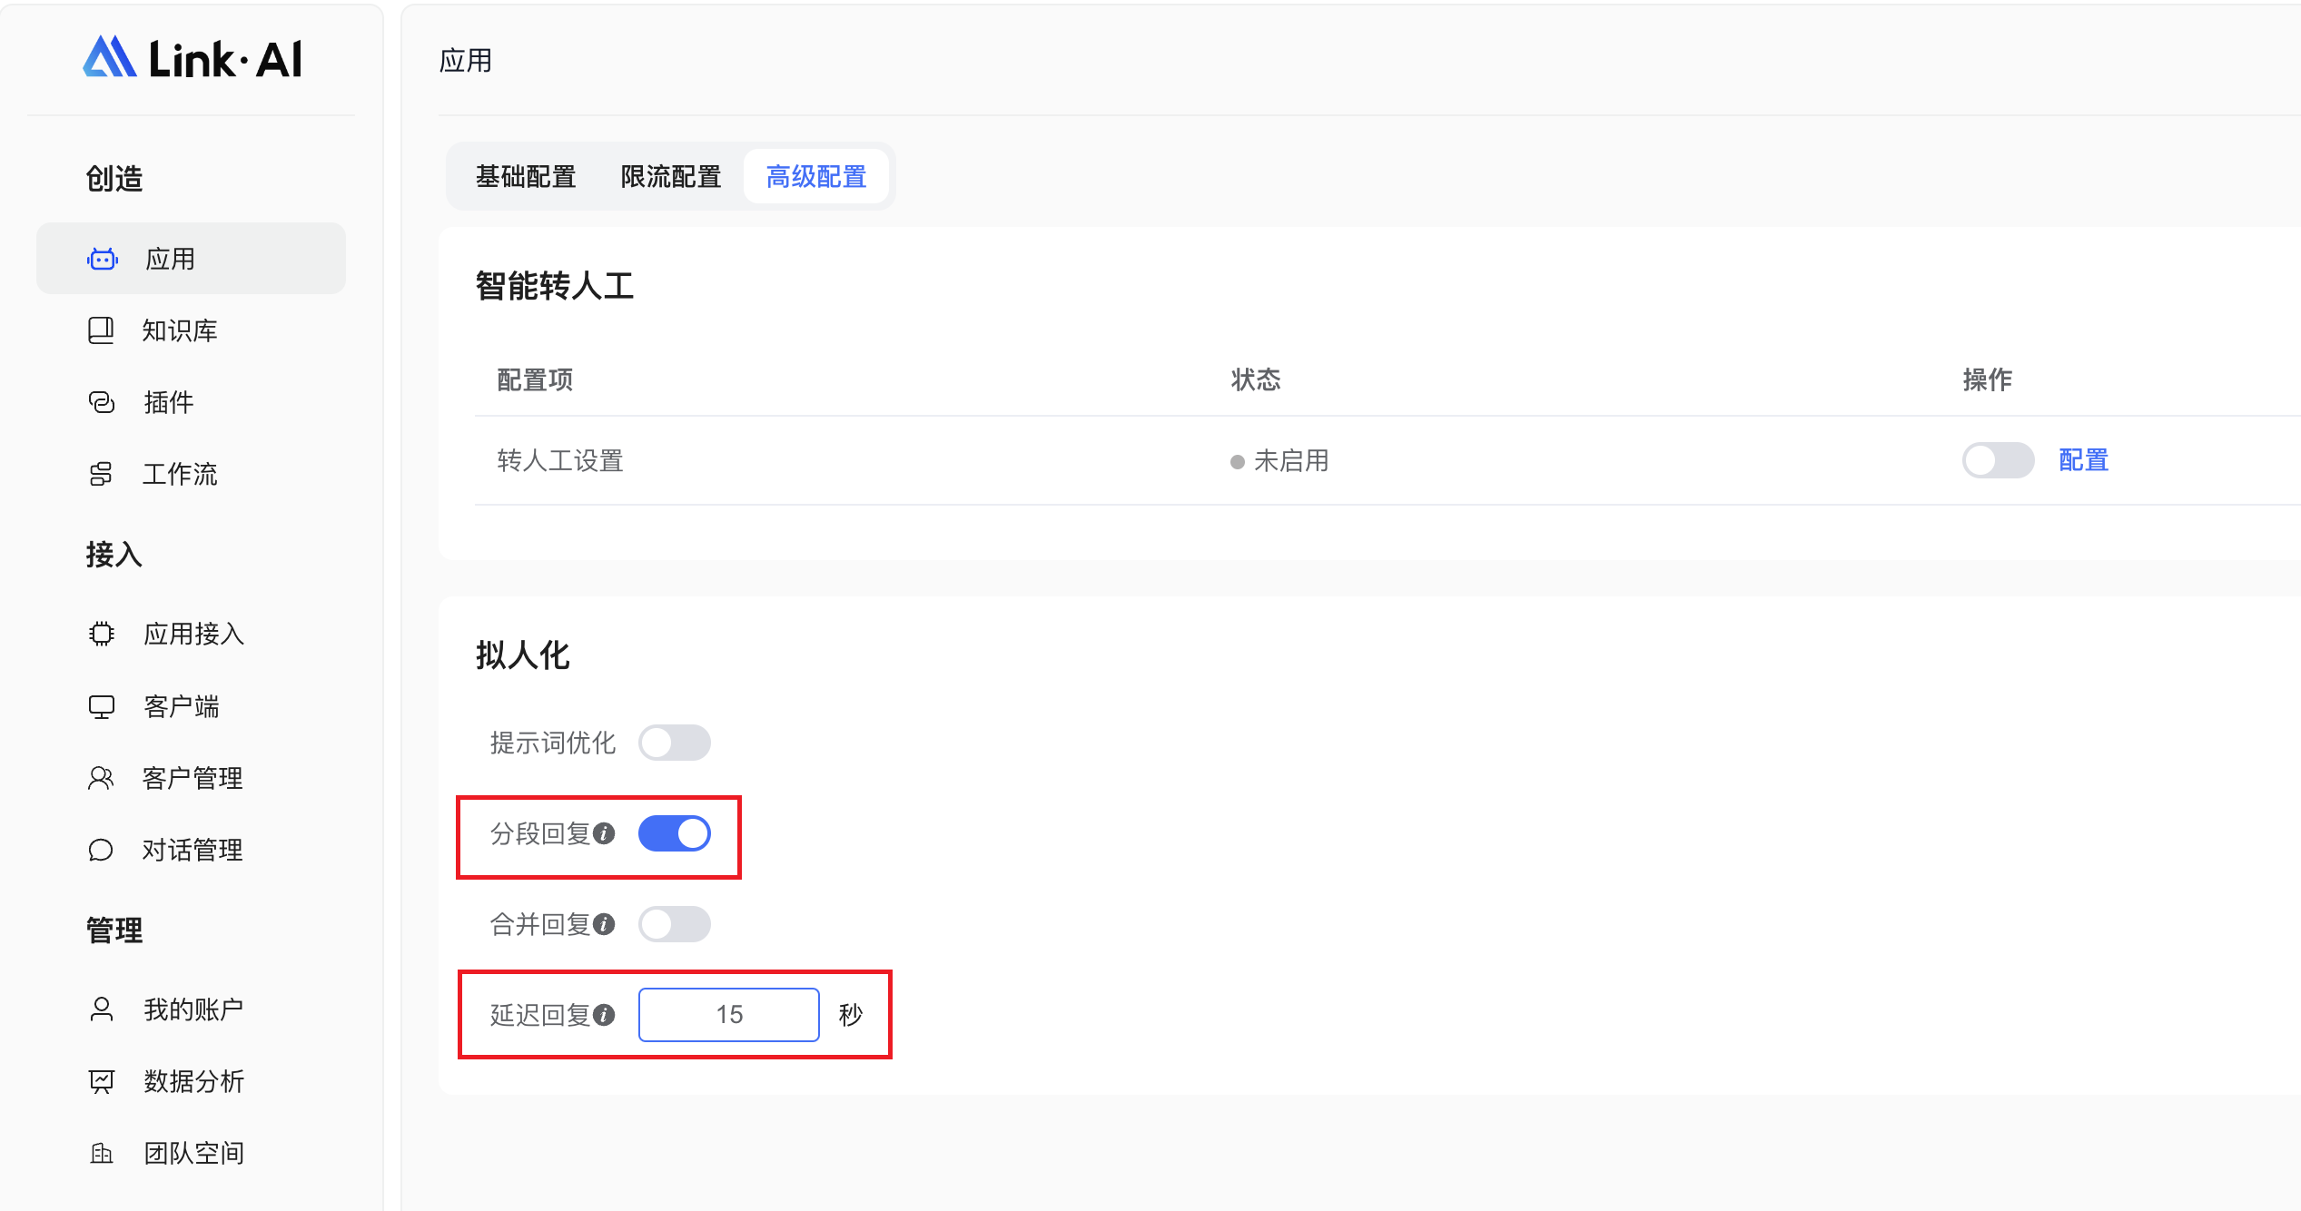Click the chip icon for 应用接入
This screenshot has height=1211, width=2301.
(x=102, y=634)
